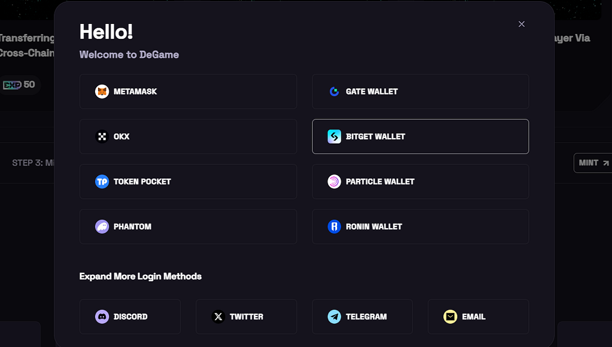The image size is (612, 347).
Task: Log in with the TELEGRAM option
Action: (362, 317)
